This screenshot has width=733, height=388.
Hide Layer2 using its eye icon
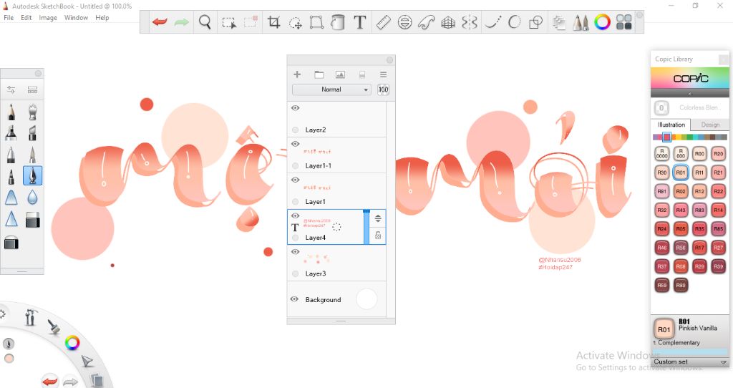296,108
